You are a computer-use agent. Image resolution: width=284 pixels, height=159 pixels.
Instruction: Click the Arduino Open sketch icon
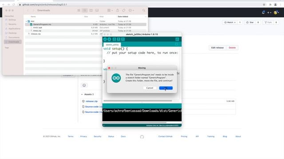pyautogui.click(x=118, y=39)
